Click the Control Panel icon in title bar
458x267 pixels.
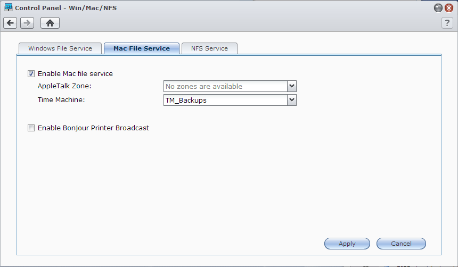9,8
